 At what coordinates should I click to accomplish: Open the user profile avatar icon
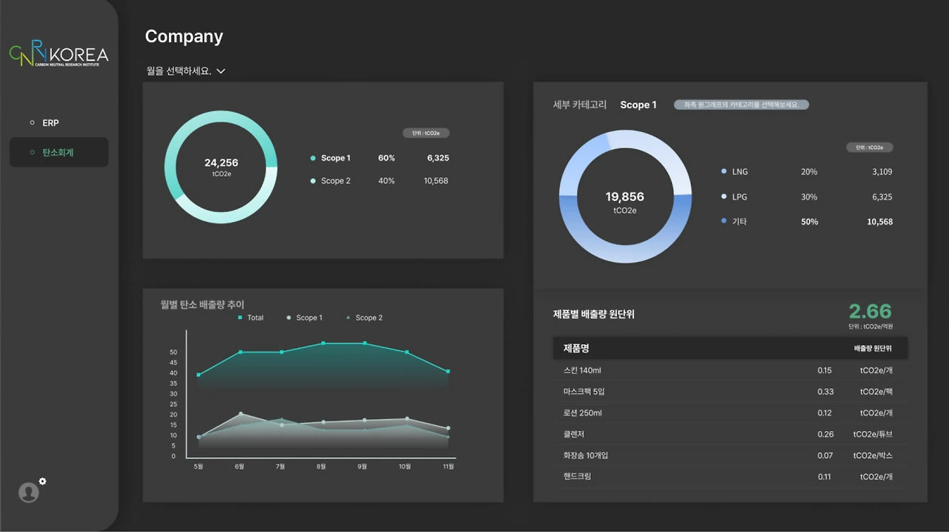pos(28,493)
